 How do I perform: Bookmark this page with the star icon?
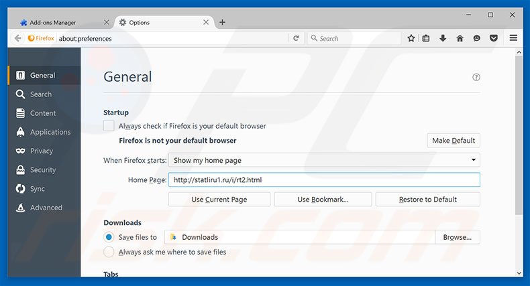(411, 38)
